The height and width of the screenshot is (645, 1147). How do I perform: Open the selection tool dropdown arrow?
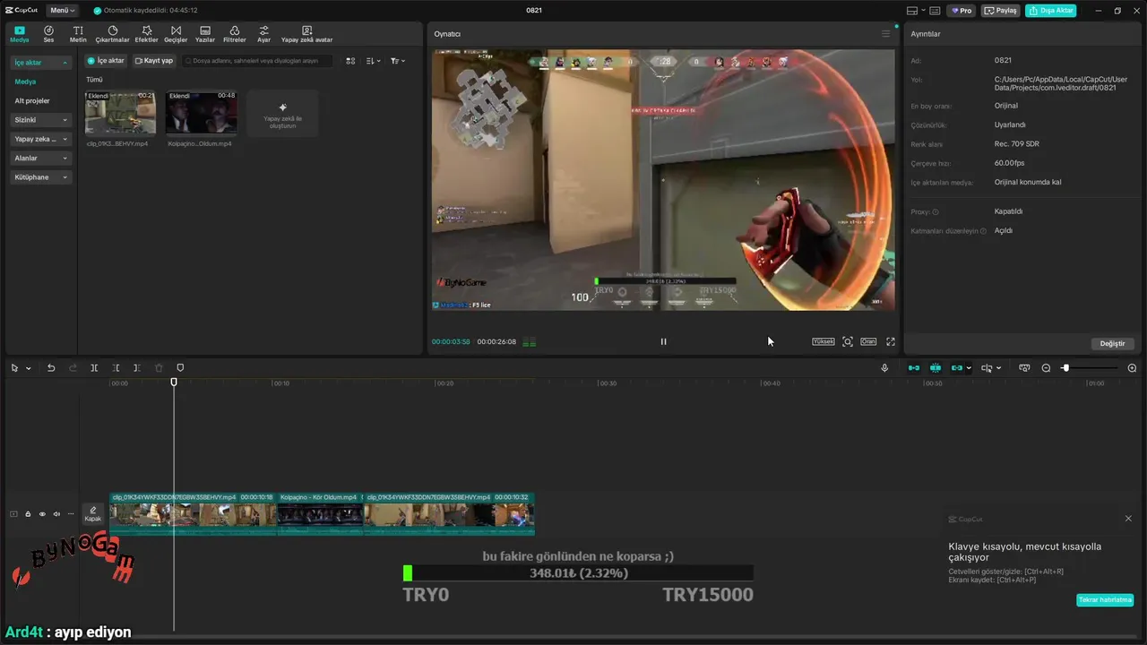point(29,368)
